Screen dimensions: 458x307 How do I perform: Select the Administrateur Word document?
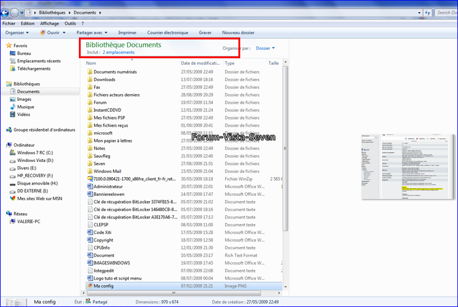pyautogui.click(x=108, y=187)
